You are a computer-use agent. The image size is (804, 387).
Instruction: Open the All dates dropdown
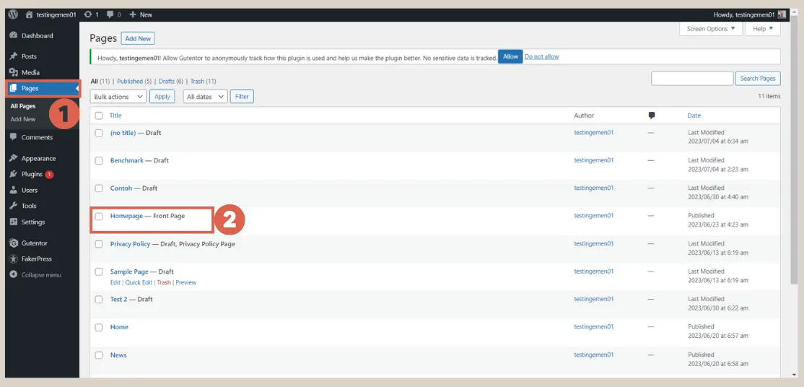click(x=205, y=97)
